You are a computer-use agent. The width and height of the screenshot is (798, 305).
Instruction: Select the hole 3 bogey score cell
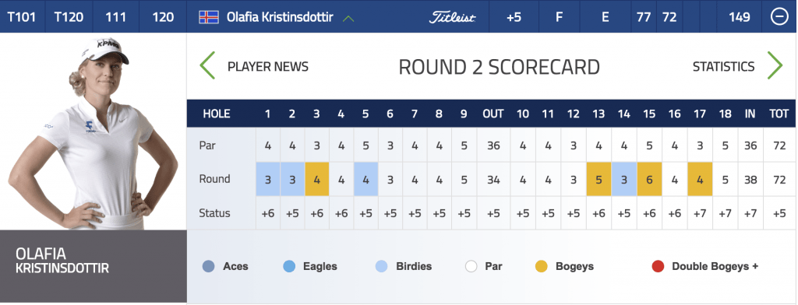(316, 179)
